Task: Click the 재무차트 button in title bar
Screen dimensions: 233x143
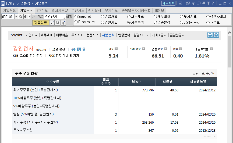Action: 168,3
